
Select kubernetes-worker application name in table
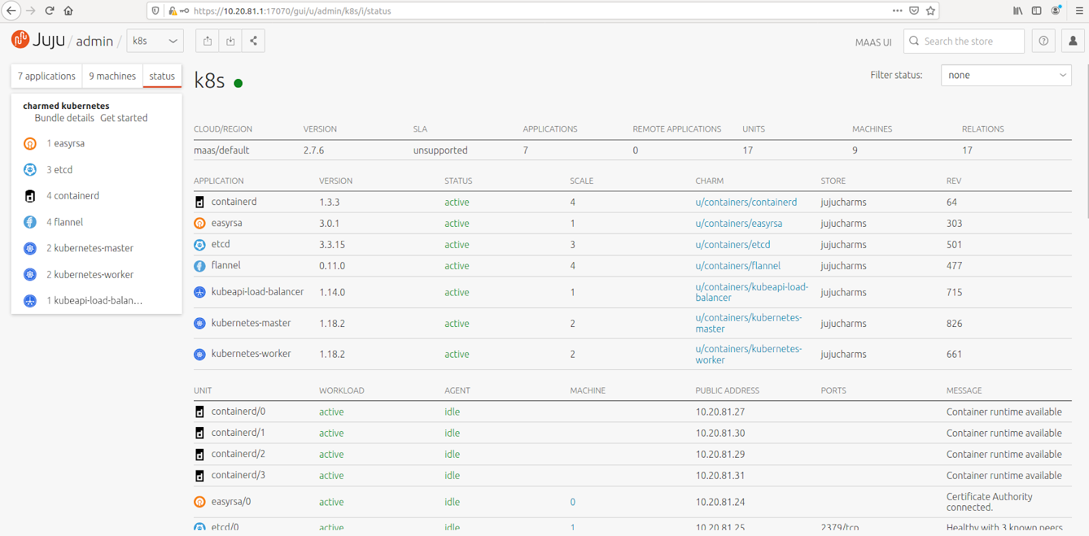(x=251, y=353)
